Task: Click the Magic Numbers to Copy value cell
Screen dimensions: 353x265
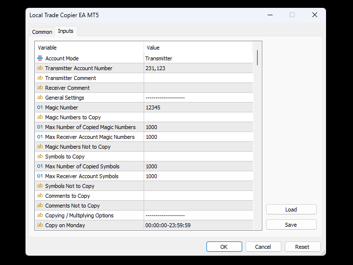Action: [199, 117]
